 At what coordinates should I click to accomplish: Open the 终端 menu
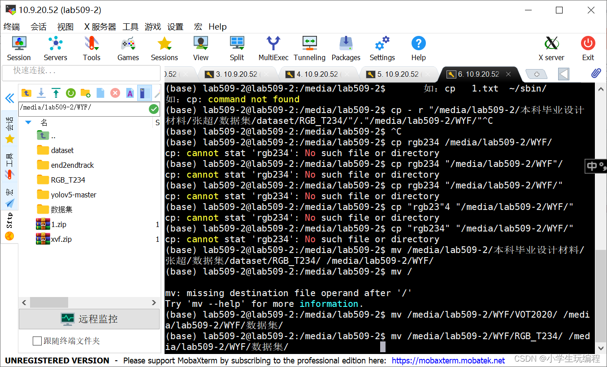point(12,26)
